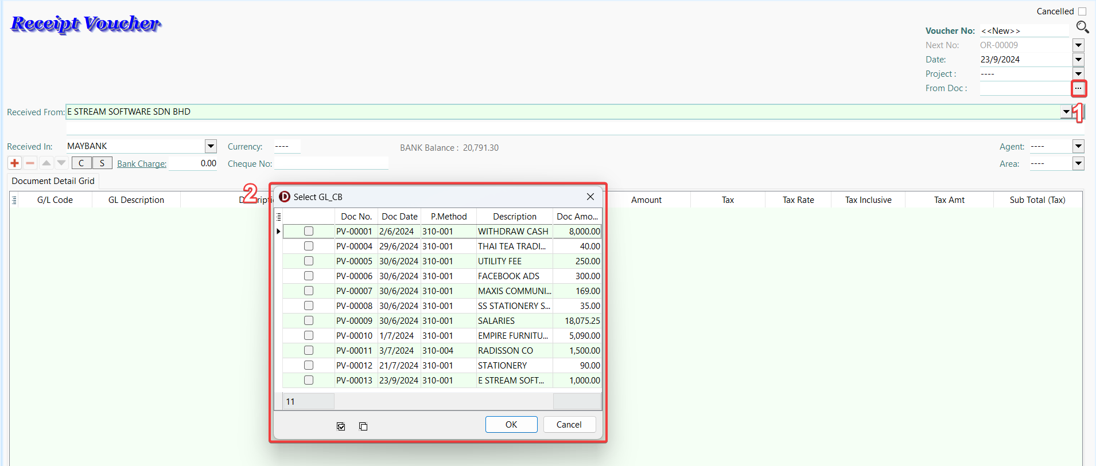
Task: Expand the Date dropdown
Action: pos(1078,60)
